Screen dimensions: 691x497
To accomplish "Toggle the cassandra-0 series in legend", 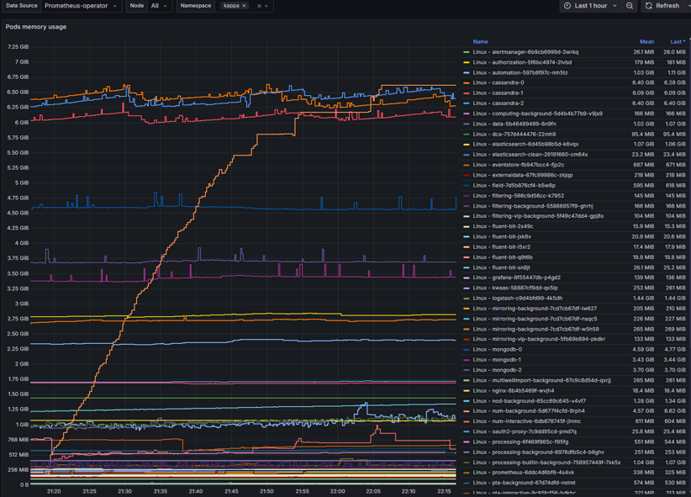I will [x=498, y=82].
